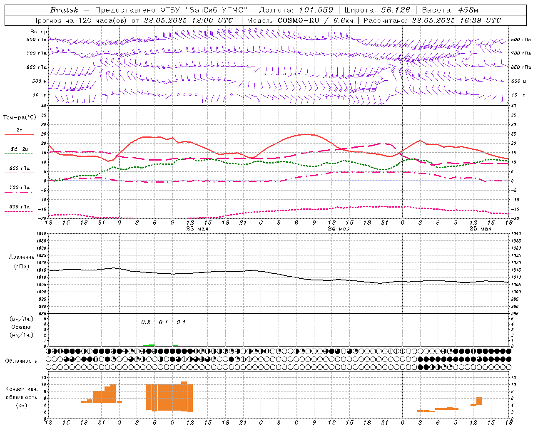This screenshot has height=426, width=533.
Task: Select the latitude value 56.126
Action: click(396, 10)
